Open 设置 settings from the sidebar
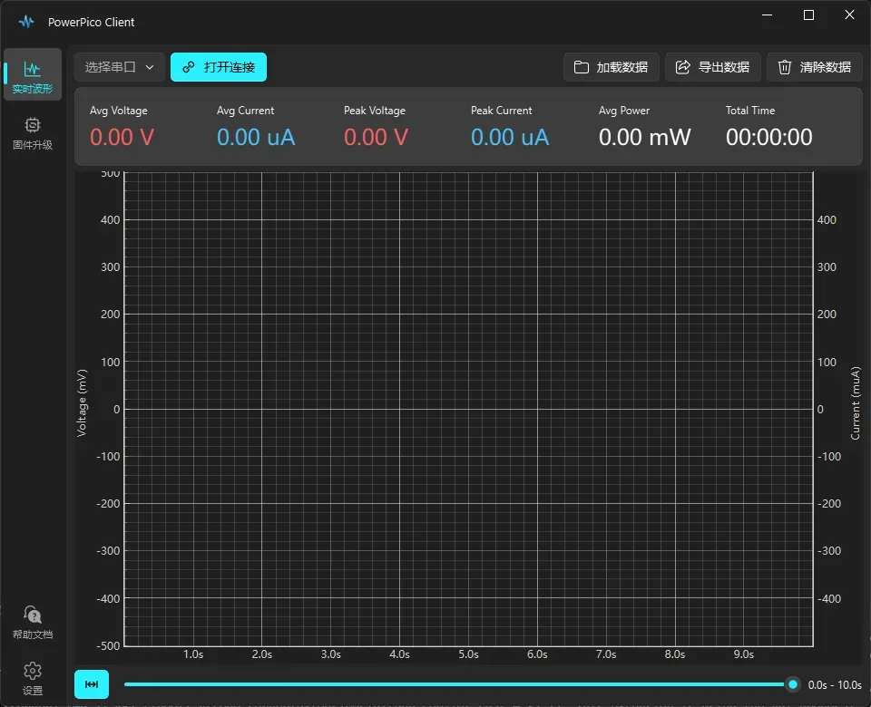The image size is (871, 707). (x=33, y=678)
